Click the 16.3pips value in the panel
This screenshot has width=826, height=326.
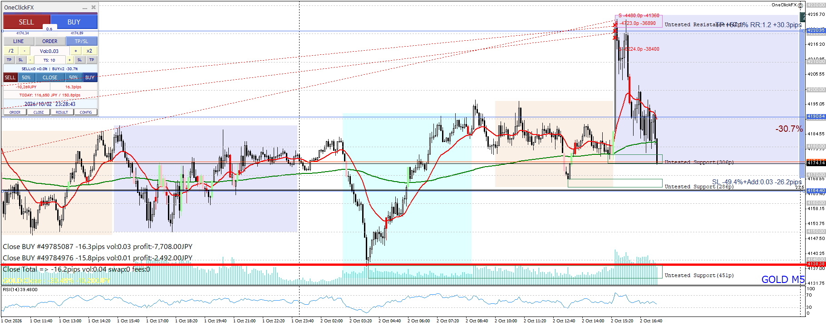tap(74, 87)
